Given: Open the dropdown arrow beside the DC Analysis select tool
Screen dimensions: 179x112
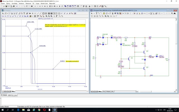Looking at the screenshot, I should tap(8, 13).
